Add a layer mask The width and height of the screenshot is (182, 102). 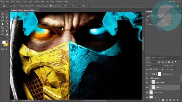tap(163, 100)
